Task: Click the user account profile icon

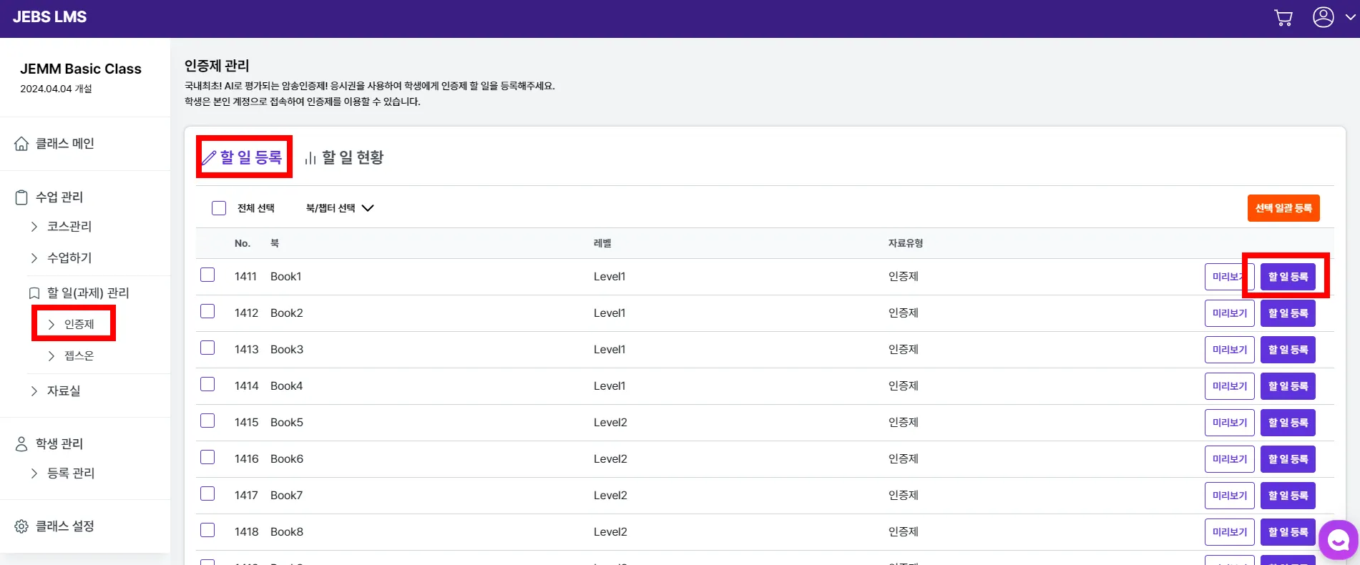Action: [x=1323, y=17]
